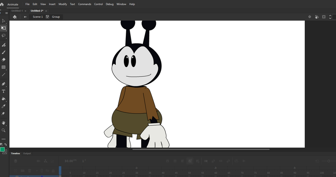Screen dimensions: 336x177
Task: Select the Rectangle shape tool
Action: pos(3,67)
